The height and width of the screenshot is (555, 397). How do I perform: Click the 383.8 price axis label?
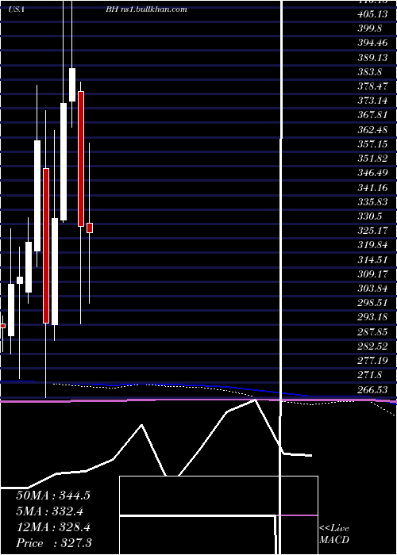pyautogui.click(x=370, y=72)
